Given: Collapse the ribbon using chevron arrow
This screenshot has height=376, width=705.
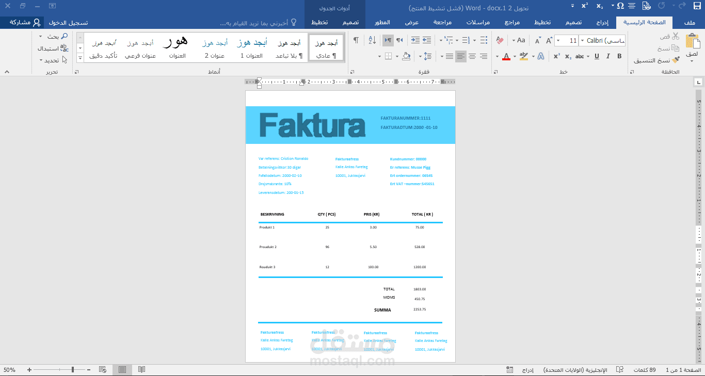Looking at the screenshot, I should point(7,72).
